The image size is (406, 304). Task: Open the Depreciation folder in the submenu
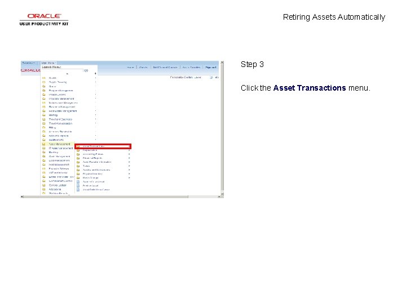coord(90,150)
